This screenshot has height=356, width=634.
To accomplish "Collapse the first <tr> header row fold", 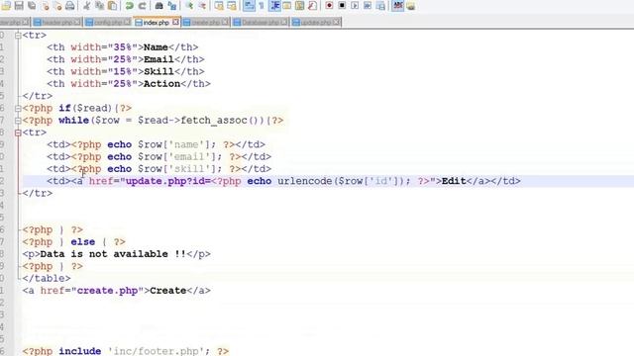I will pyautogui.click(x=18, y=36).
